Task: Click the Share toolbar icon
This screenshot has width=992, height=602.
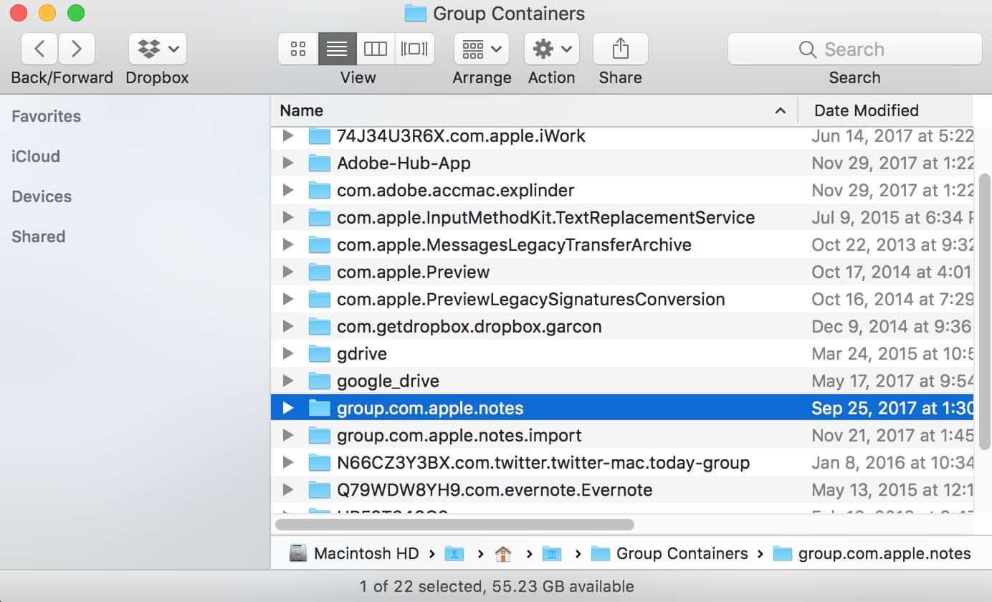Action: tap(620, 49)
